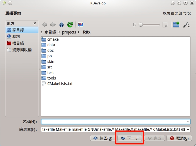Toggle the file preview icon in toolbar

click(x=81, y=25)
